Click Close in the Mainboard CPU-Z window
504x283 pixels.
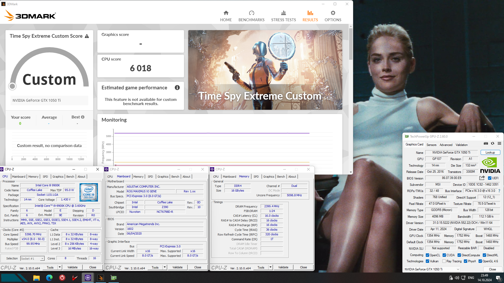[198, 267]
